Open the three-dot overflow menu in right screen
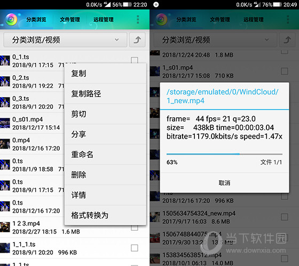The width and height of the screenshot is (299, 266). (x=288, y=19)
